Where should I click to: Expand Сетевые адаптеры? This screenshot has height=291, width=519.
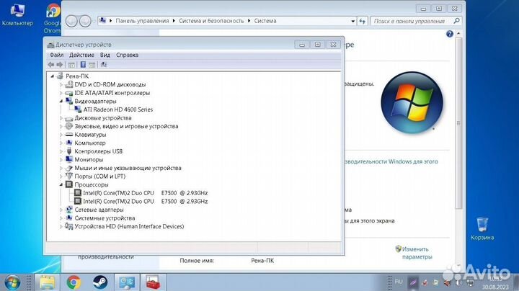click(x=61, y=210)
